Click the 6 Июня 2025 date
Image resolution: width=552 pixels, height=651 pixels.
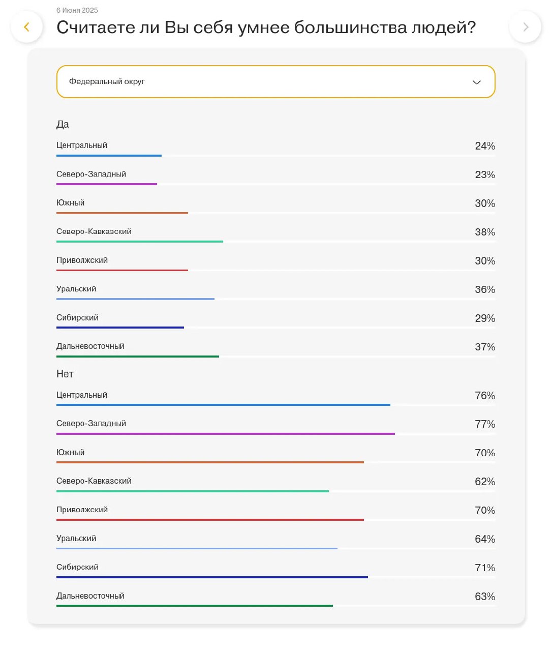pos(77,10)
